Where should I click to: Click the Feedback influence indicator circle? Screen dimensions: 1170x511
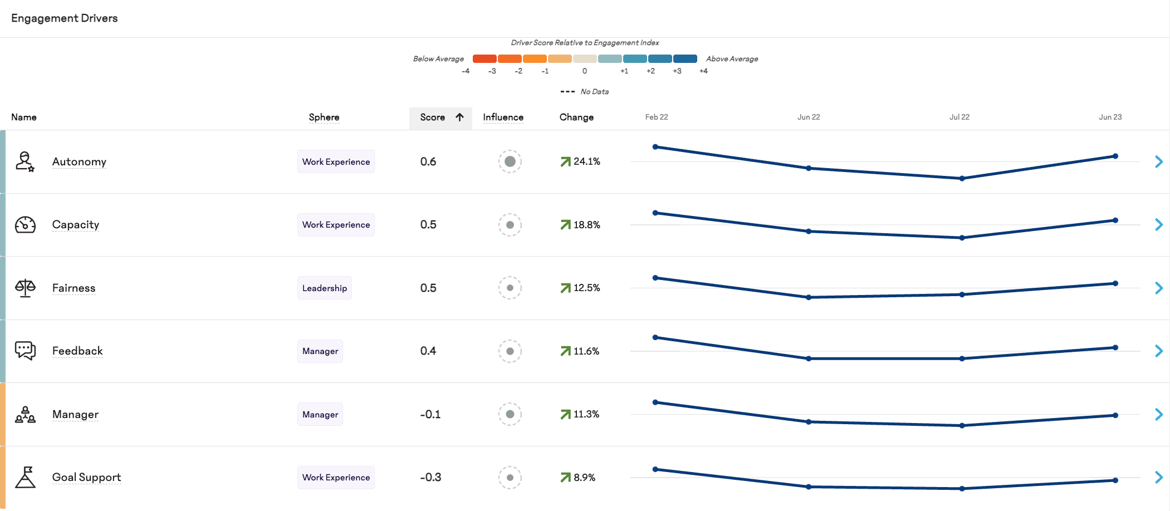point(510,351)
